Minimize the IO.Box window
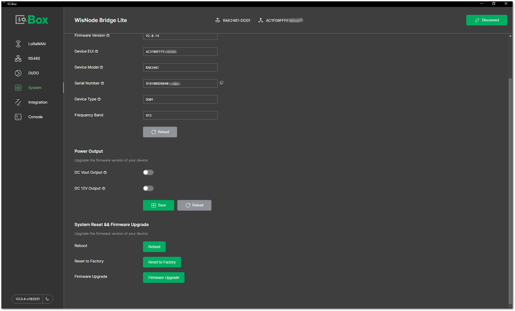This screenshot has width=515, height=311. [482, 4]
